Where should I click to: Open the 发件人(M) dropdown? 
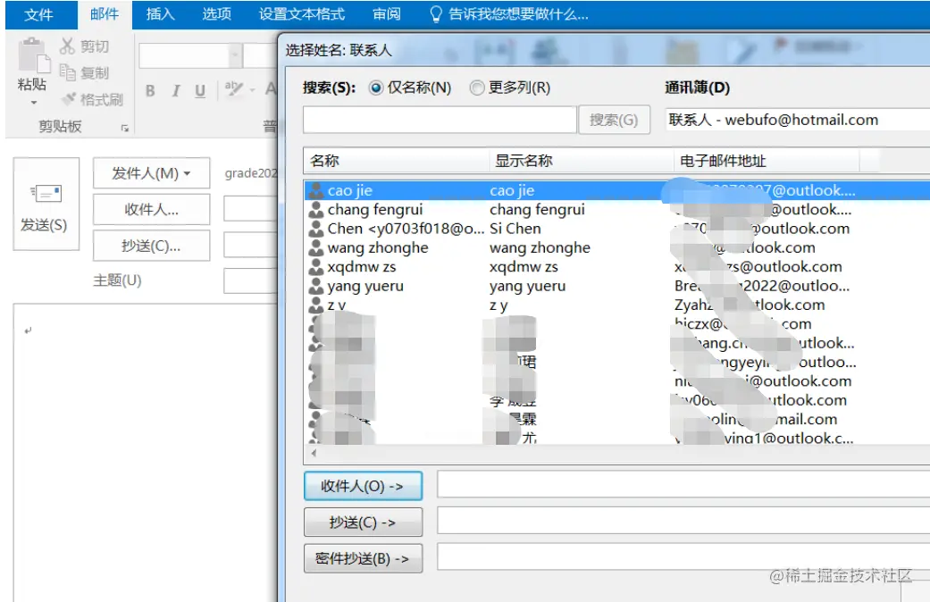click(x=151, y=172)
